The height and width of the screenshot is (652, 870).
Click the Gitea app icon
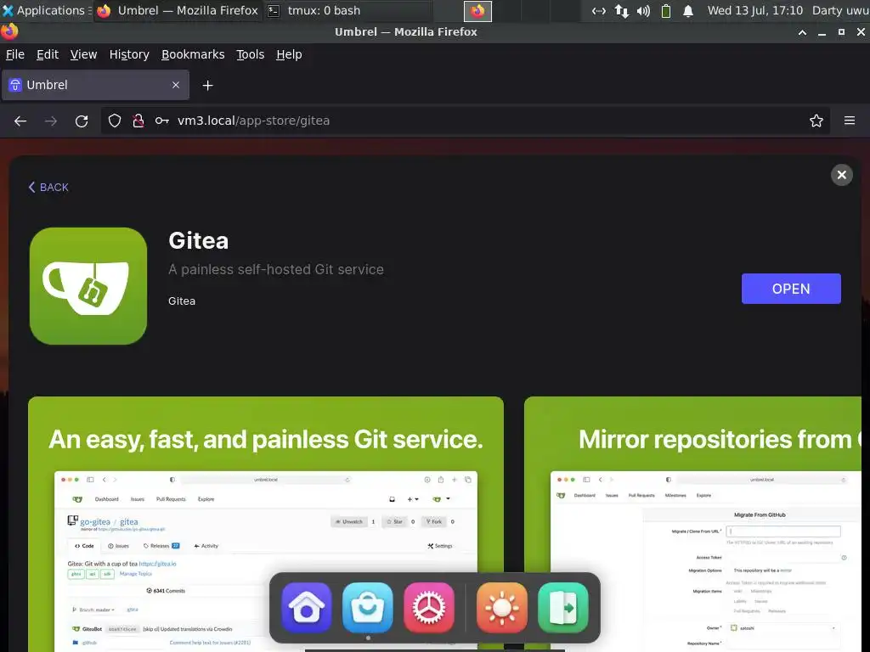(88, 286)
